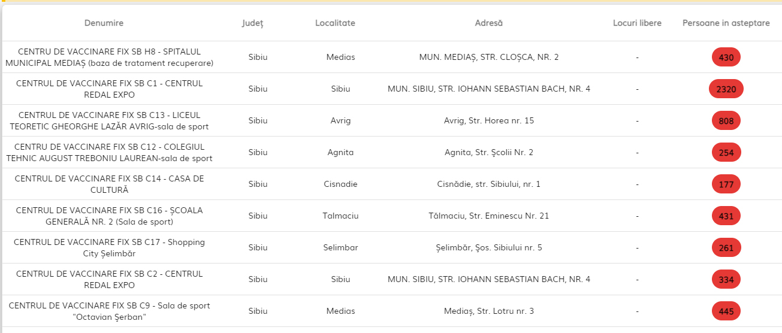782x333 pixels.
Task: Click the Județ column header
Action: coord(252,23)
